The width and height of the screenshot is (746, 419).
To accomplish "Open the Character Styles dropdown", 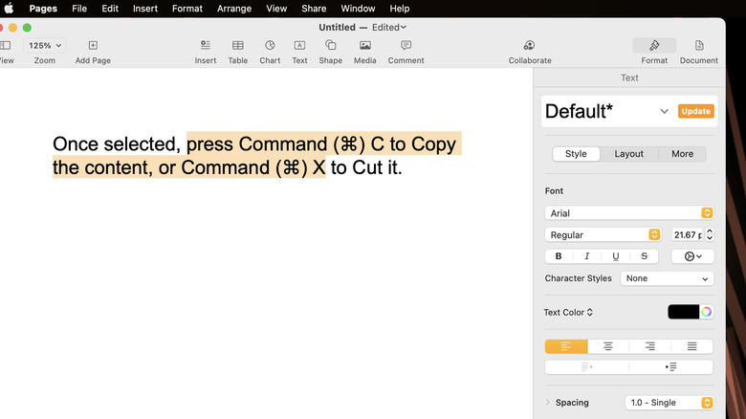I will pyautogui.click(x=667, y=278).
